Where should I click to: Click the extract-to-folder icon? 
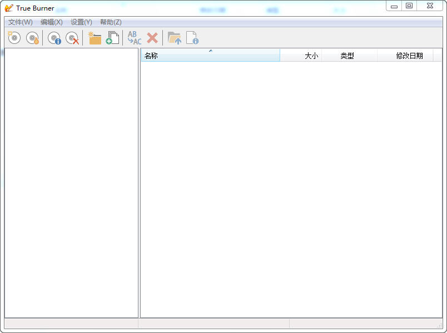175,37
